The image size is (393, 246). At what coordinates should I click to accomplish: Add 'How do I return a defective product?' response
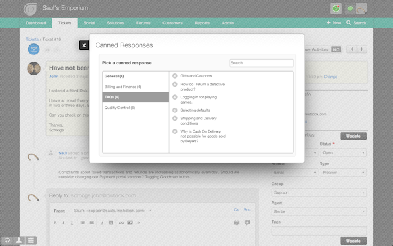175,85
